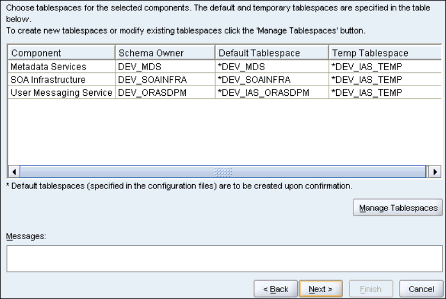Click the horizontal scrollbar left arrow
The width and height of the screenshot is (446, 299).
14,171
